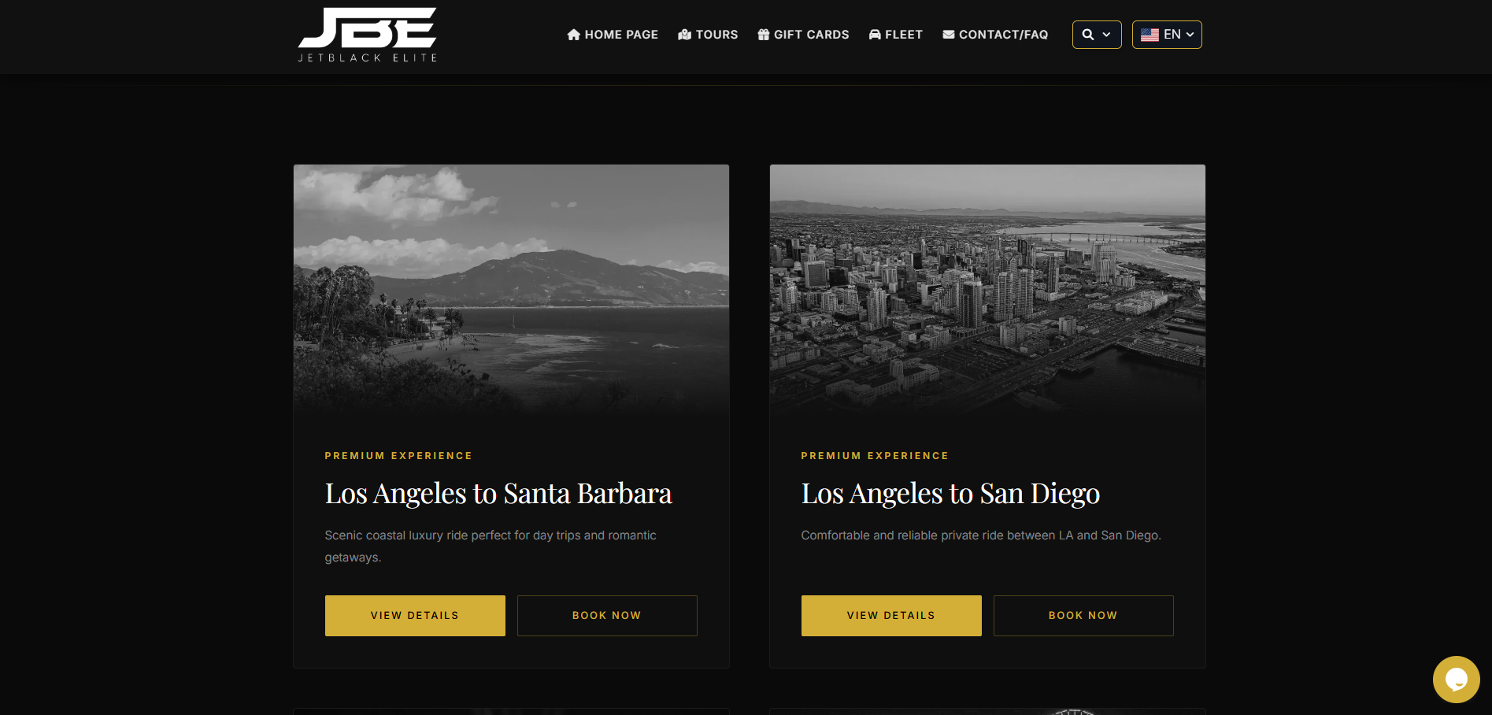Book now the San Diego ride
1492x715 pixels.
[x=1083, y=616]
